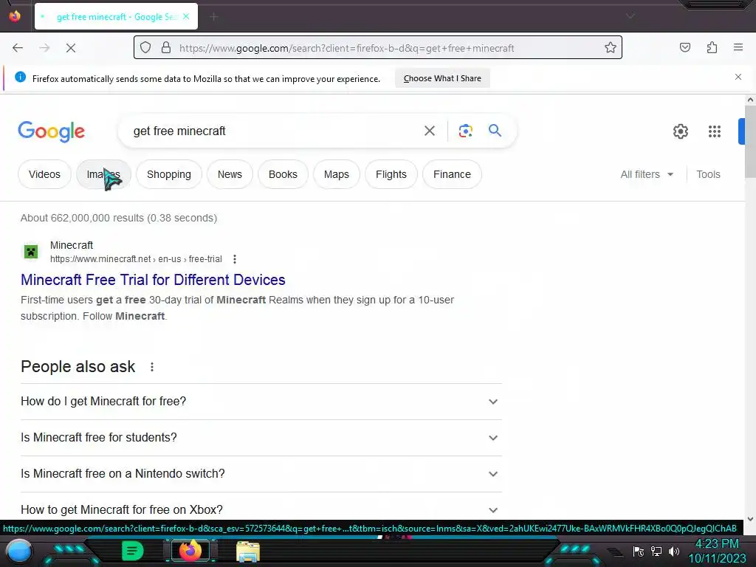Click the page vertical scrollbar thumb
This screenshot has width=756, height=567.
(x=750, y=141)
